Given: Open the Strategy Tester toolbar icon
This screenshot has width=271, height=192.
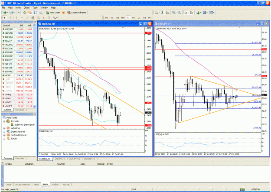Looking at the screenshot, I should click(41, 13).
